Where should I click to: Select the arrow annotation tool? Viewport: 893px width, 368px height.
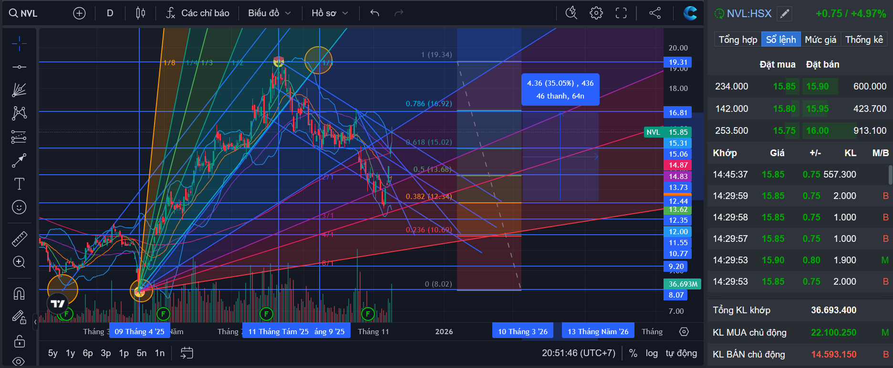coord(19,161)
